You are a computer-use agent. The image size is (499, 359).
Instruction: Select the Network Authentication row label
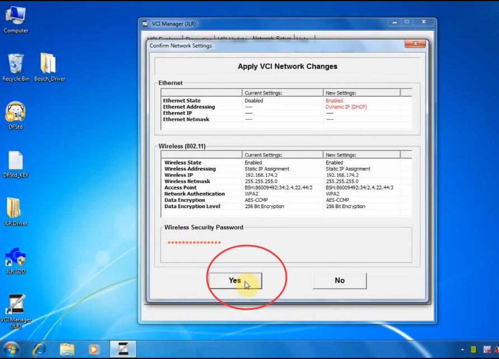195,193
